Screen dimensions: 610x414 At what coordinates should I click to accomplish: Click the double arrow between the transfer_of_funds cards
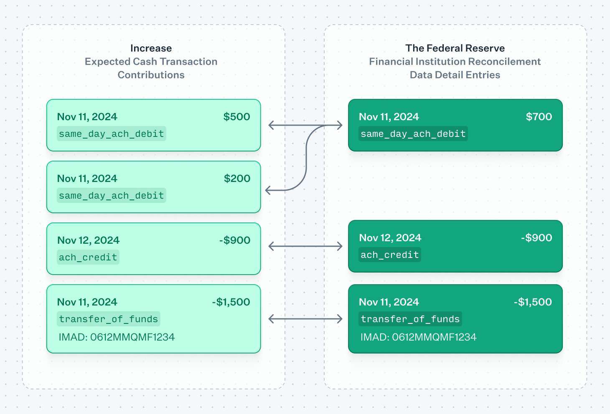coord(305,319)
